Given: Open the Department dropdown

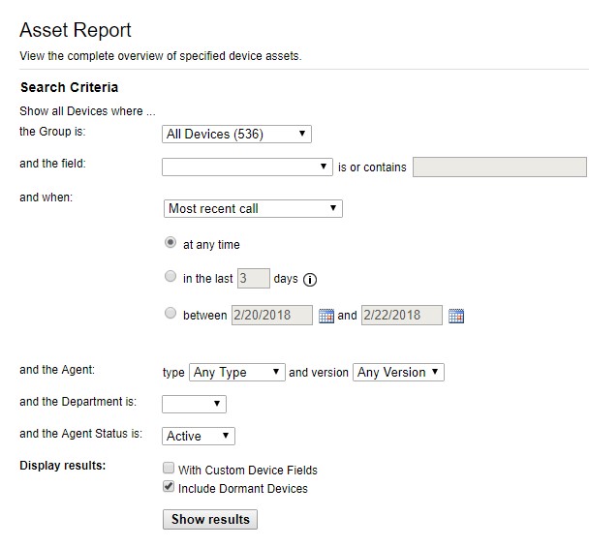Looking at the screenshot, I should [x=194, y=403].
